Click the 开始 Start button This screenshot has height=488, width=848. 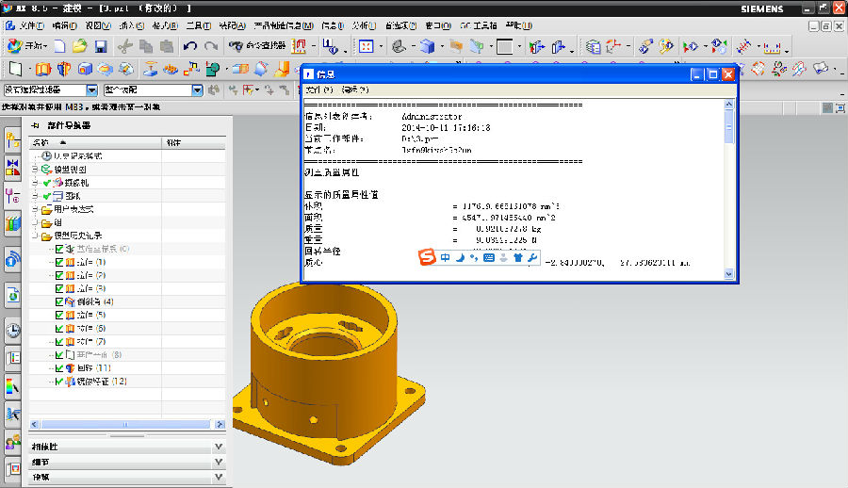point(26,46)
